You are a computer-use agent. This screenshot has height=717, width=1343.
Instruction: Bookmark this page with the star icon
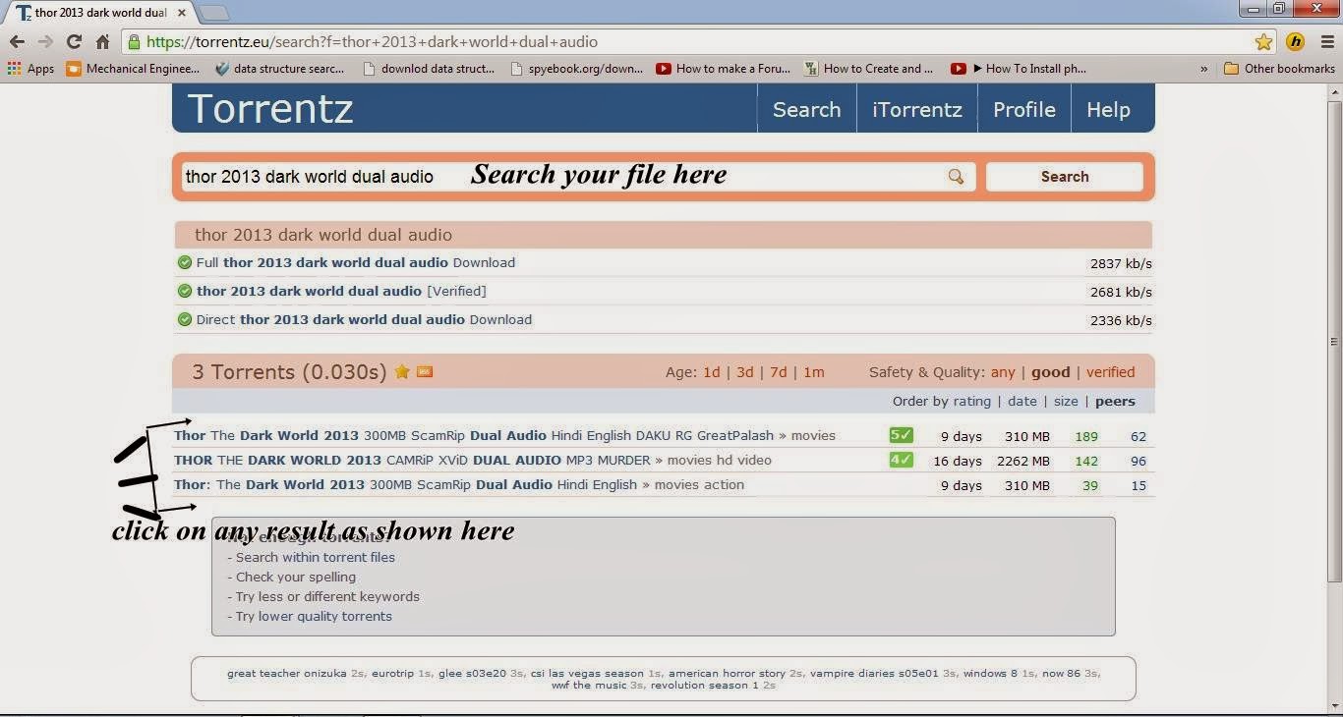click(x=1263, y=41)
